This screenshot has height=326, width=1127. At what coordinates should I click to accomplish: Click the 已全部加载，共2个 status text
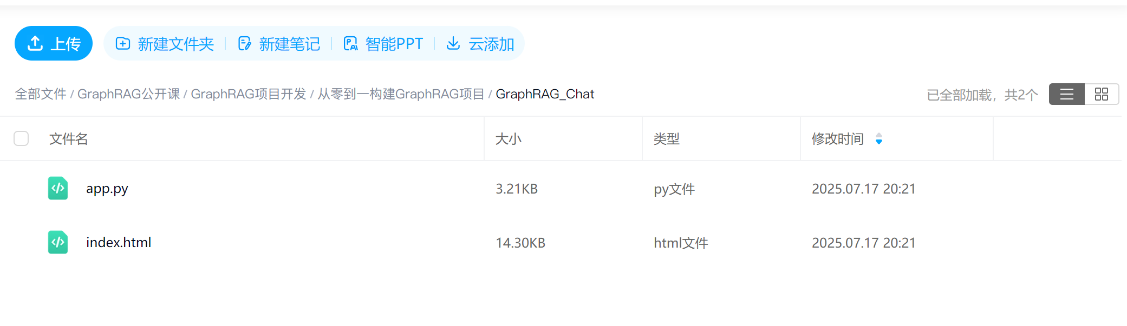coord(982,95)
